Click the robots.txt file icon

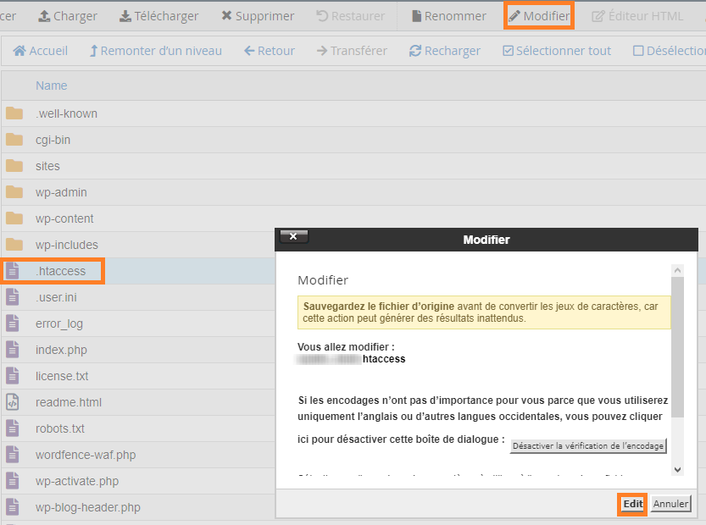13,428
